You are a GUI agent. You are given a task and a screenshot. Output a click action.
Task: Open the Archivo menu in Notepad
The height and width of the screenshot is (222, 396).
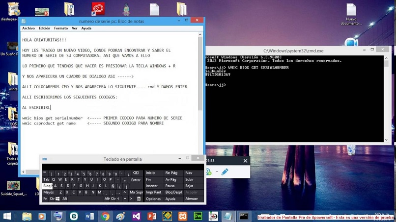pos(28,28)
